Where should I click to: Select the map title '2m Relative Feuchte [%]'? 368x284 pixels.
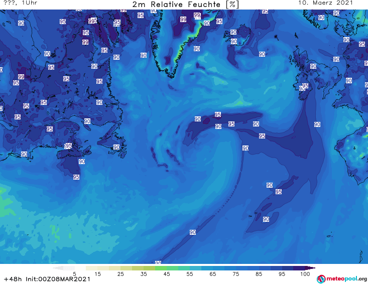pyautogui.click(x=185, y=5)
